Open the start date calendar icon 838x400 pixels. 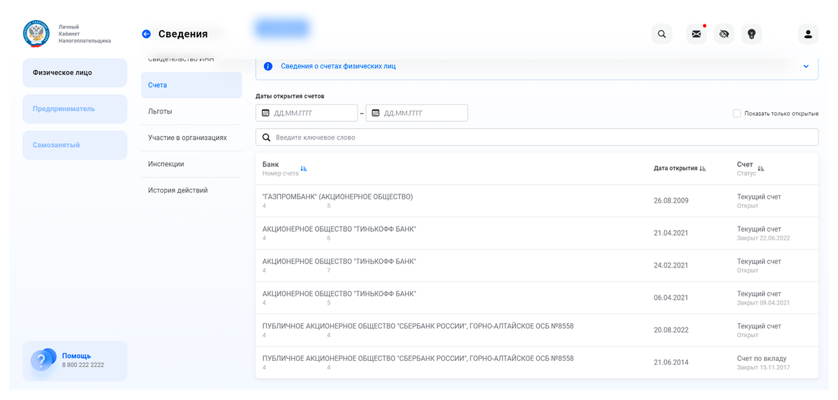tap(265, 113)
